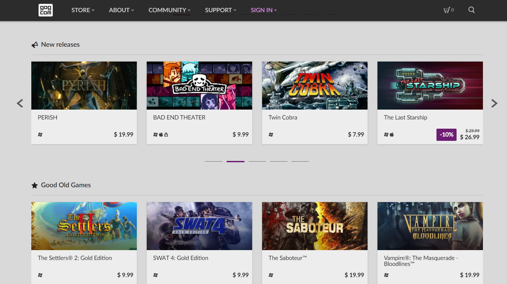Click the Twin Cobra game title
This screenshot has height=284, width=507.
[x=283, y=117]
